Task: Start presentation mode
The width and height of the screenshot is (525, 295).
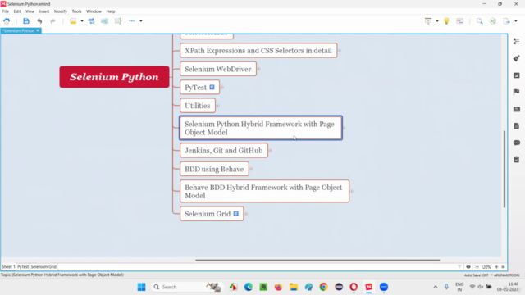Action: click(x=428, y=21)
